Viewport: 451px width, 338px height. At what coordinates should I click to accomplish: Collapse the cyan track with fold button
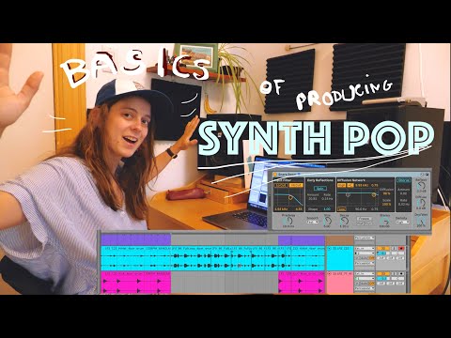click(x=330, y=248)
